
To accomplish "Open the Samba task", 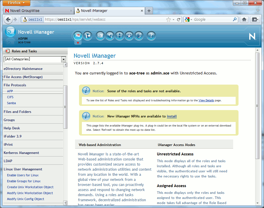I will point(11,103).
